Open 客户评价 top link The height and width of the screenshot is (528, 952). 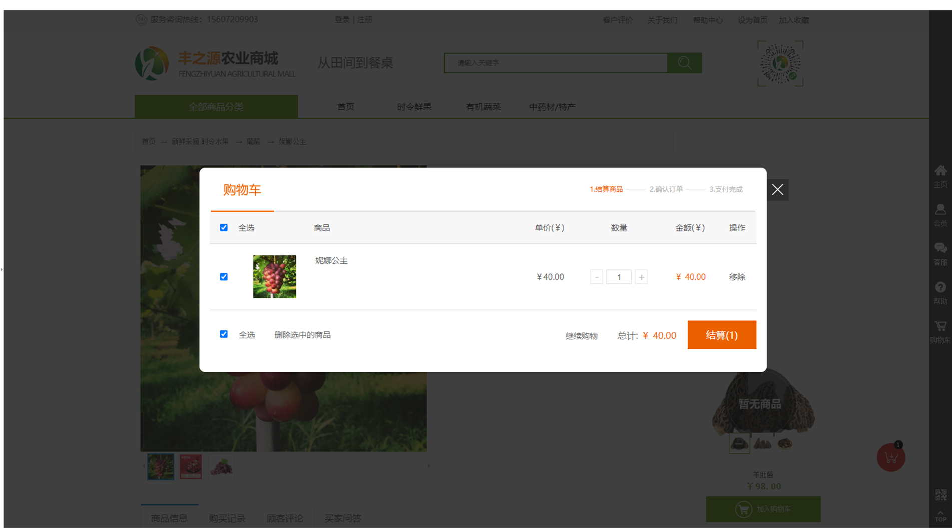617,20
